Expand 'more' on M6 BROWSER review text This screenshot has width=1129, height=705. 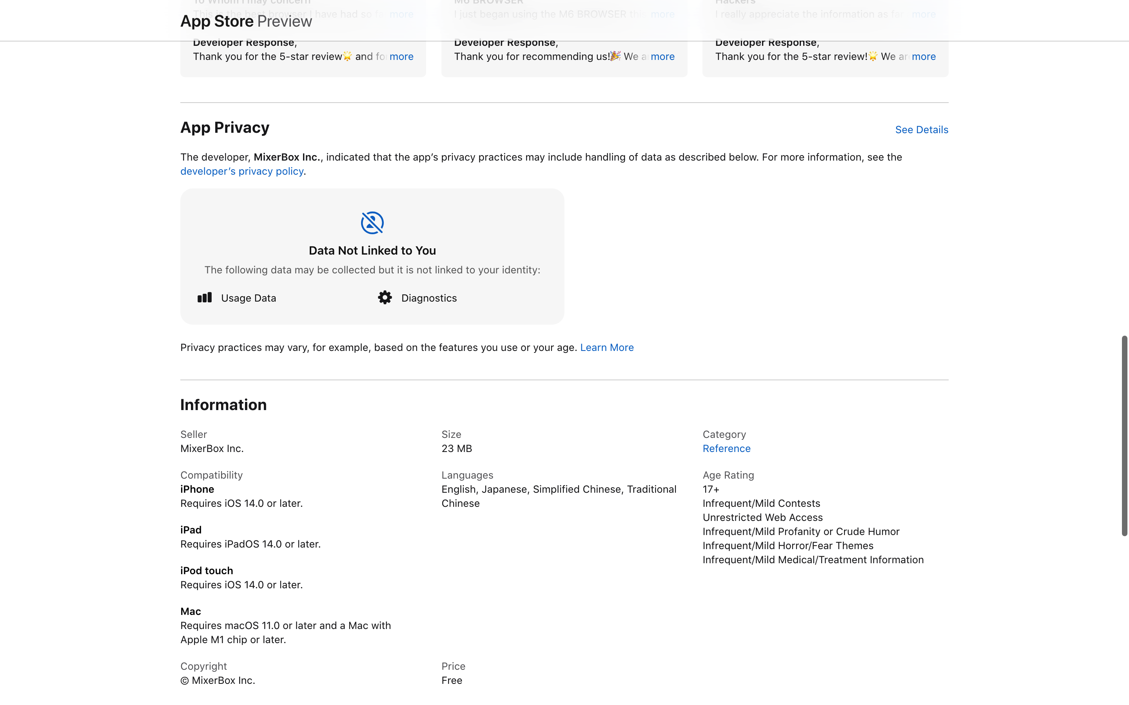click(x=663, y=14)
